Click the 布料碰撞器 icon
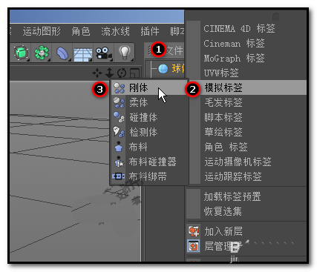Image resolution: width=317 pixels, height=272 pixels. click(119, 162)
